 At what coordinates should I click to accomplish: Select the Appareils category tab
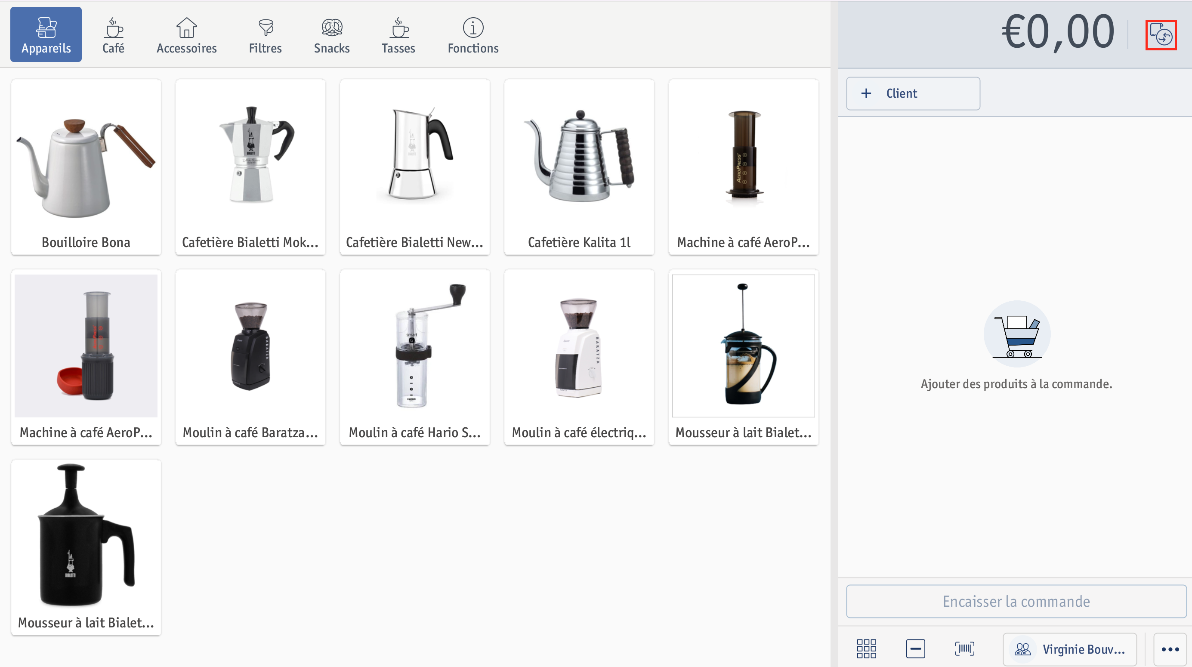click(46, 35)
